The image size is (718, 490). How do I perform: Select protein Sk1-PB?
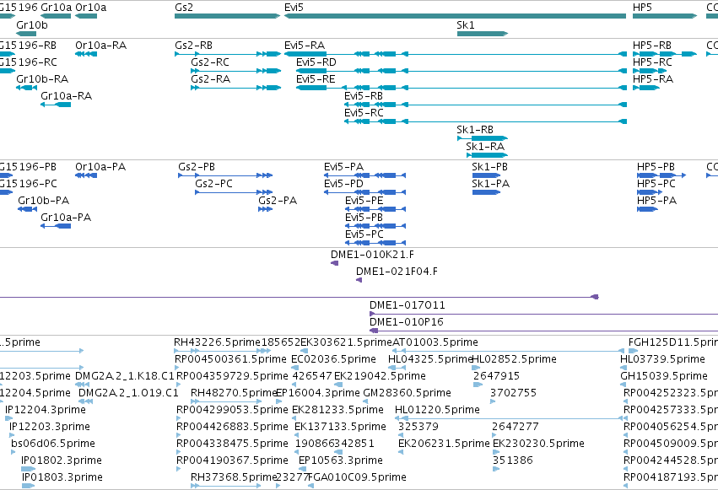coord(486,175)
